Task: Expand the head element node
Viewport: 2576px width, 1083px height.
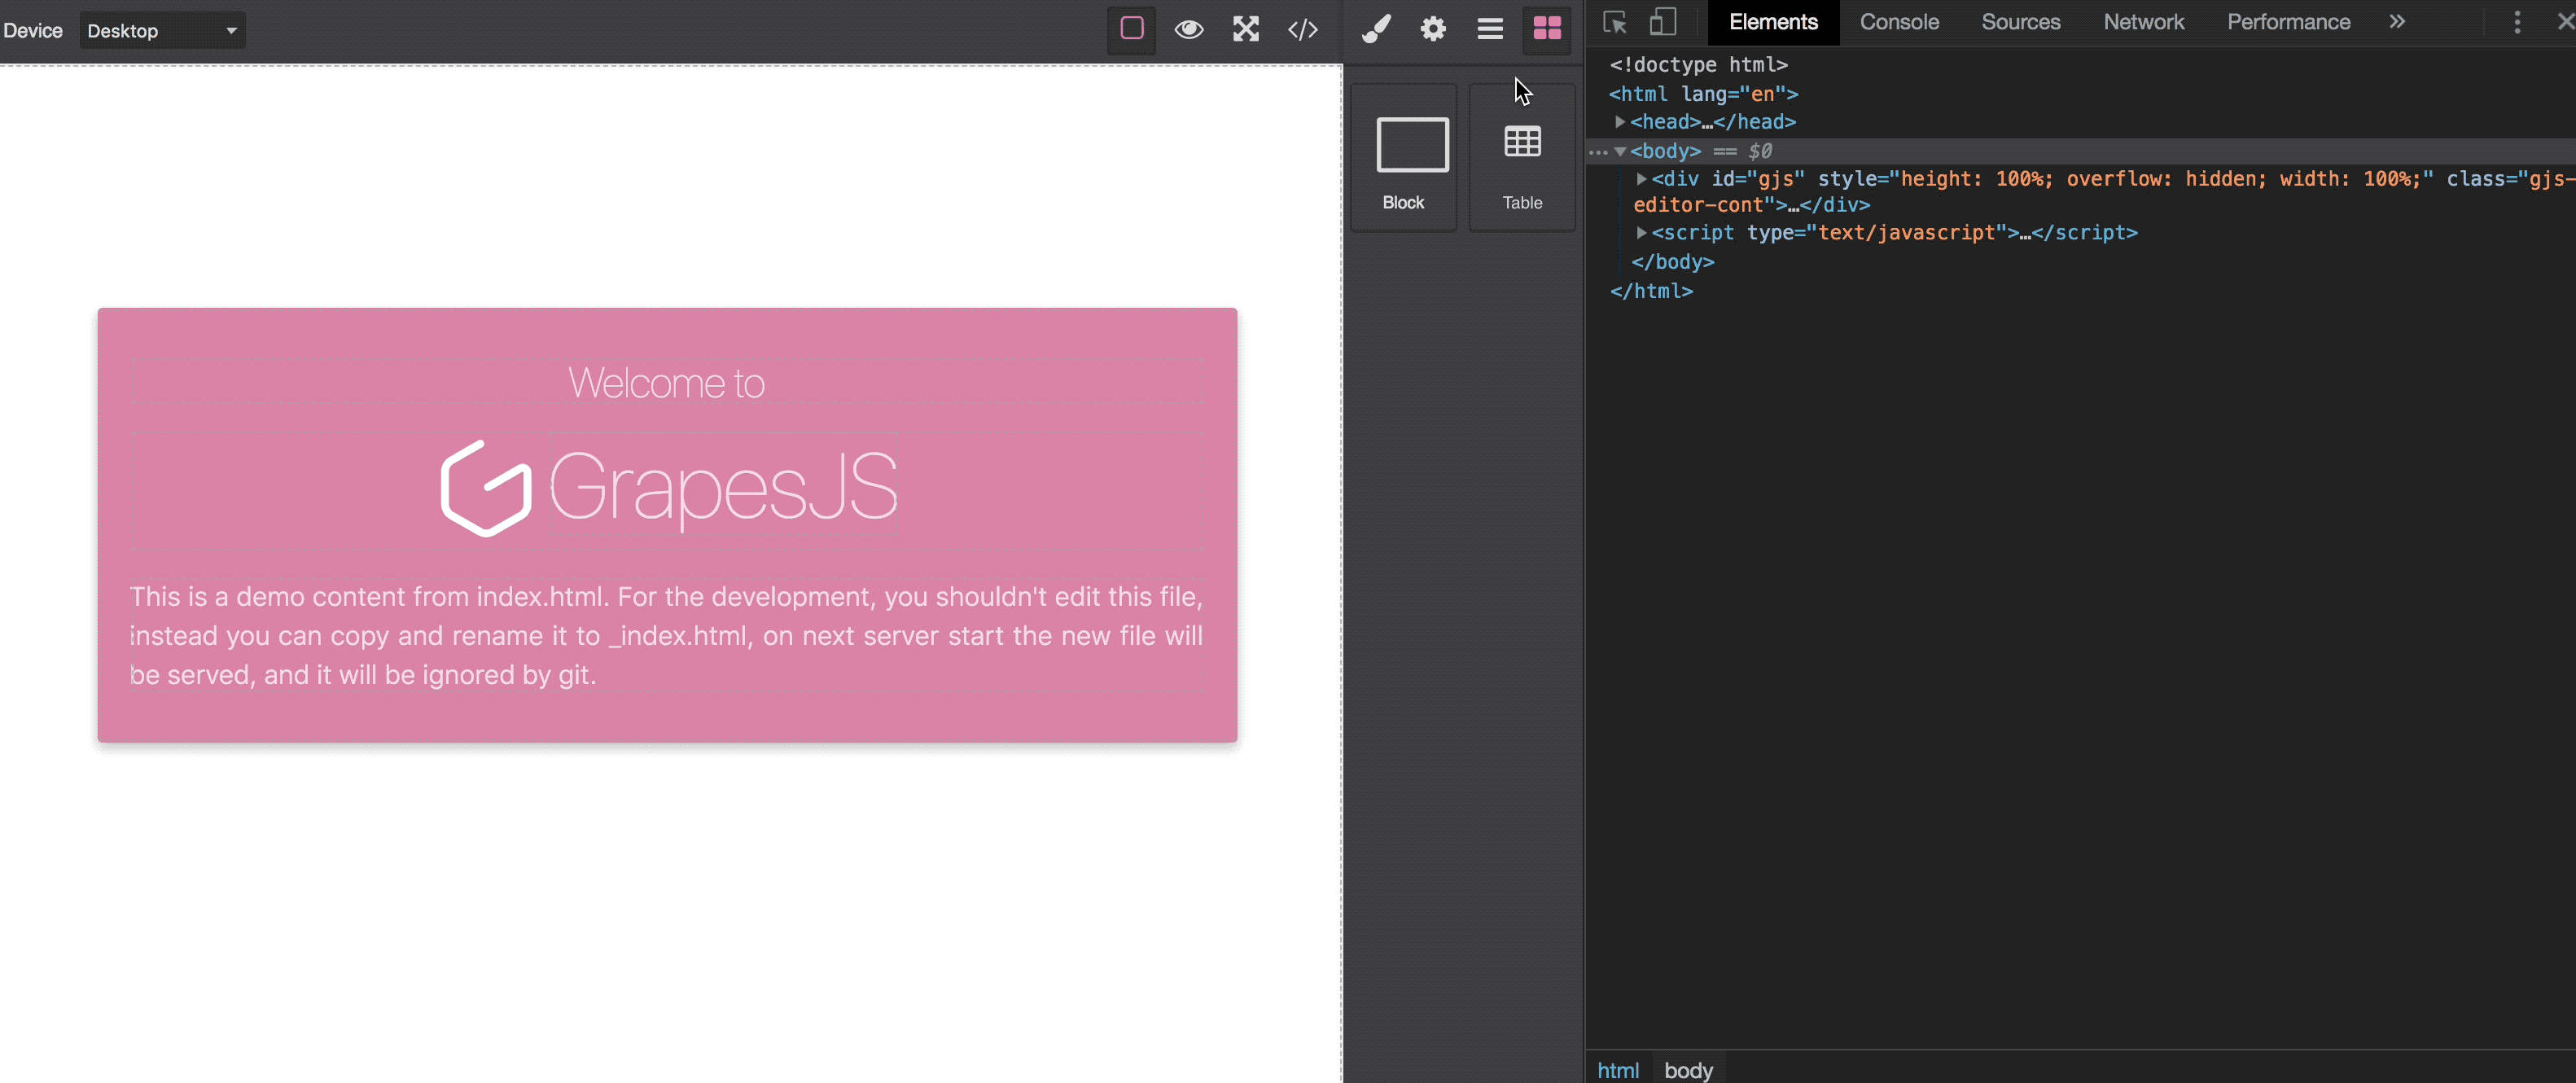Action: pos(1619,122)
